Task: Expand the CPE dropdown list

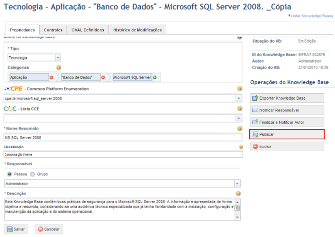Action: pos(239,98)
